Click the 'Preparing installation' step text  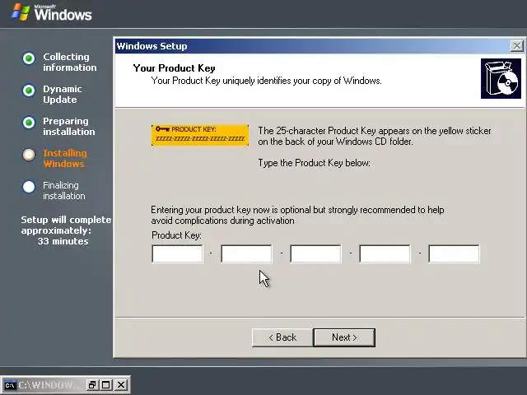[69, 126]
